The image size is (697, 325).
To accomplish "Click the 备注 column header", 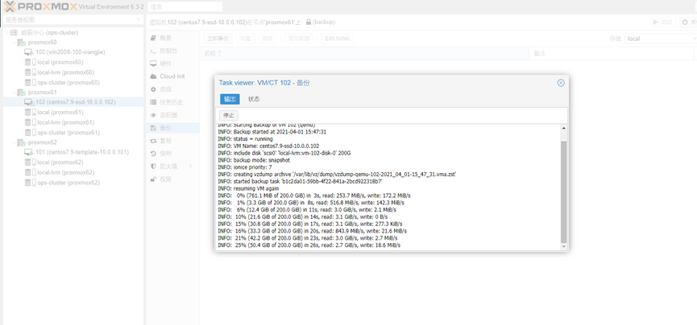I will click(x=612, y=53).
